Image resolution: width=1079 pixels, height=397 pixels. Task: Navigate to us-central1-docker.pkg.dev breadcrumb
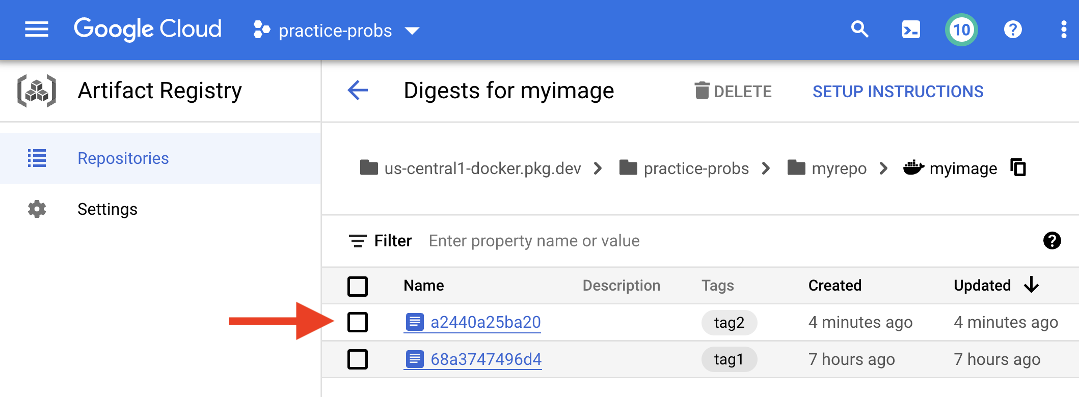[x=482, y=168]
